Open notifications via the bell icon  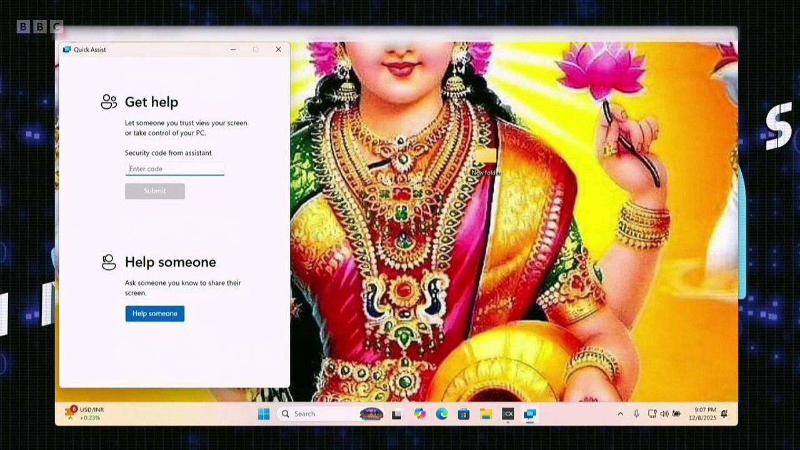tap(724, 414)
